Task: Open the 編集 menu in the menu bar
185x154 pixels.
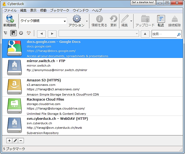Action: coord(23,11)
